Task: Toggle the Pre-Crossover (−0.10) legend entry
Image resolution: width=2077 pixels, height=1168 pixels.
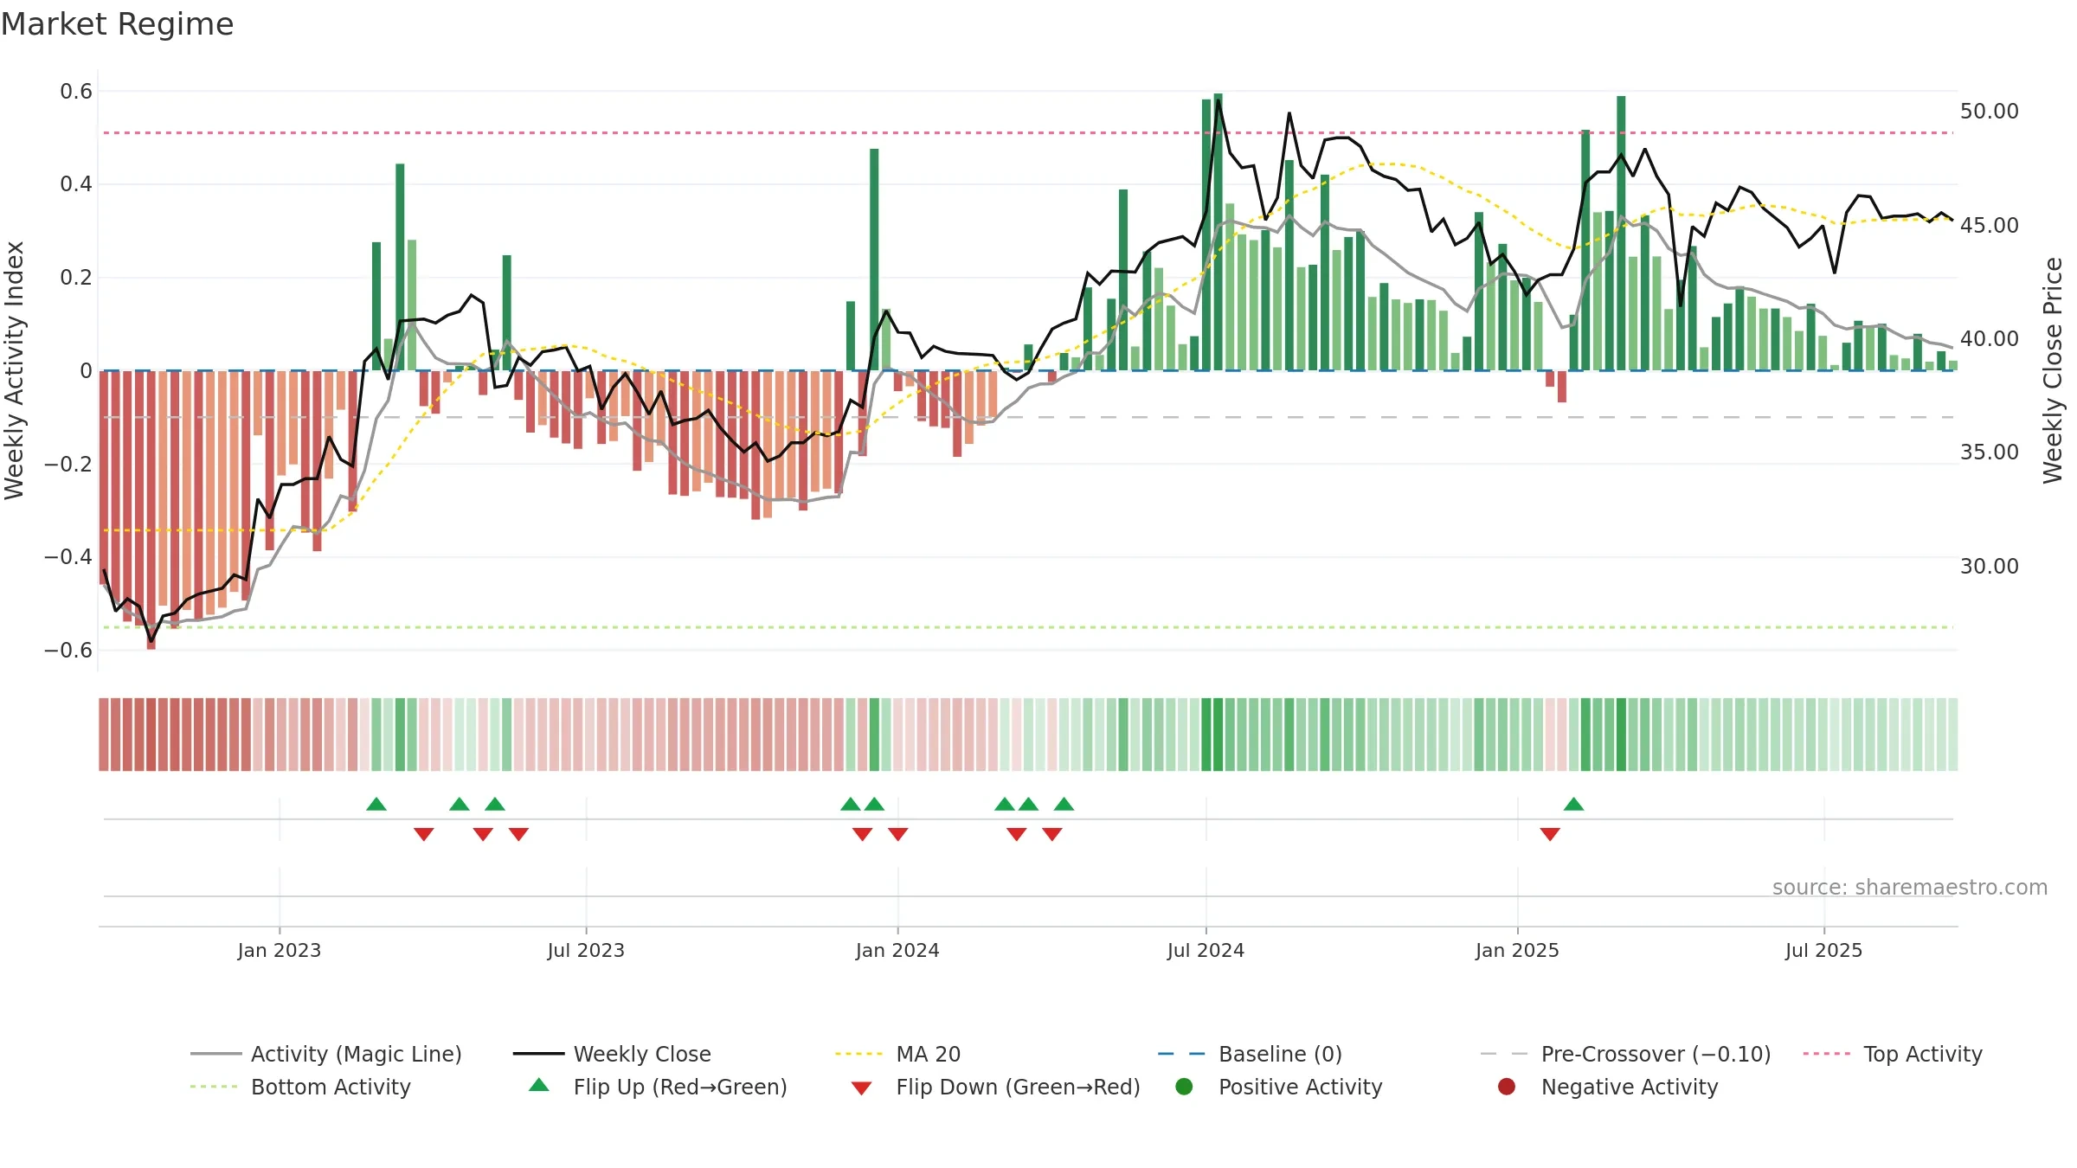Action: [1625, 1054]
